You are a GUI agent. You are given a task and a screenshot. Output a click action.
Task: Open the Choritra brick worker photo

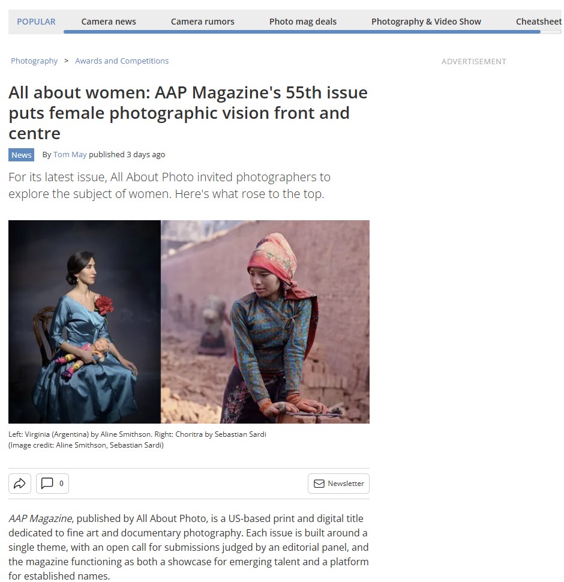point(265,322)
